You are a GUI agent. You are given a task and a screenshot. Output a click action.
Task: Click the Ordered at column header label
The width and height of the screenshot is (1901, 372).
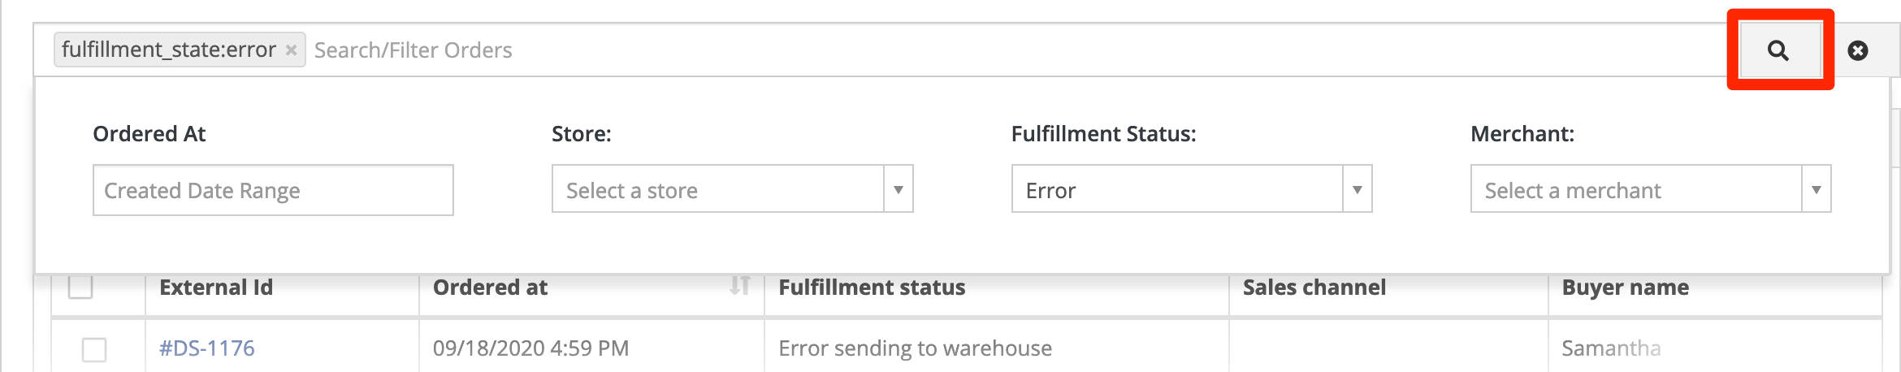click(490, 288)
